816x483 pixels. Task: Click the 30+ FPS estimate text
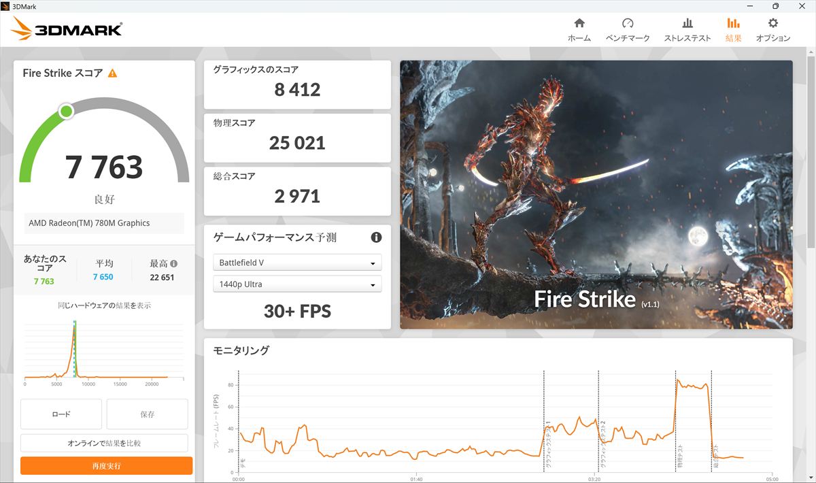(297, 312)
